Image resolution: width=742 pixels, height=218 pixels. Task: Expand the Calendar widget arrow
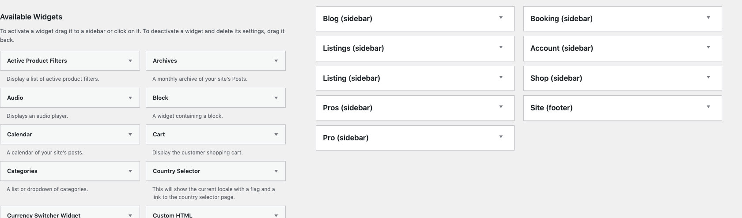tap(130, 135)
